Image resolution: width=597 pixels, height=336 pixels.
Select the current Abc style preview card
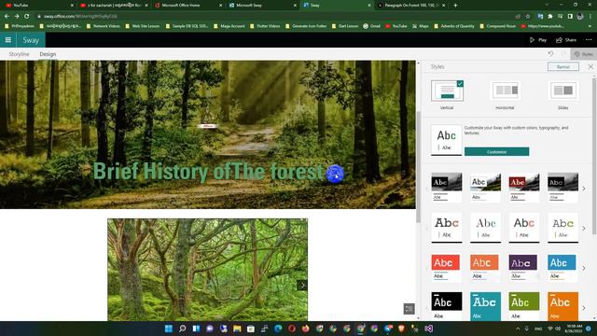[x=446, y=140]
